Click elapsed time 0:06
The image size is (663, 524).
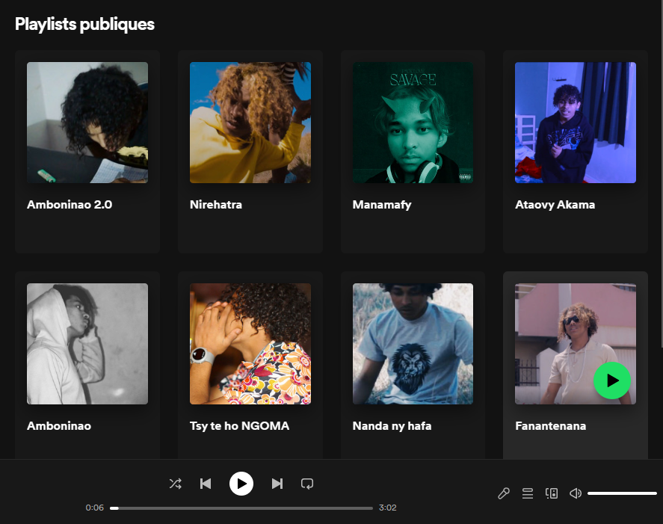[95, 508]
